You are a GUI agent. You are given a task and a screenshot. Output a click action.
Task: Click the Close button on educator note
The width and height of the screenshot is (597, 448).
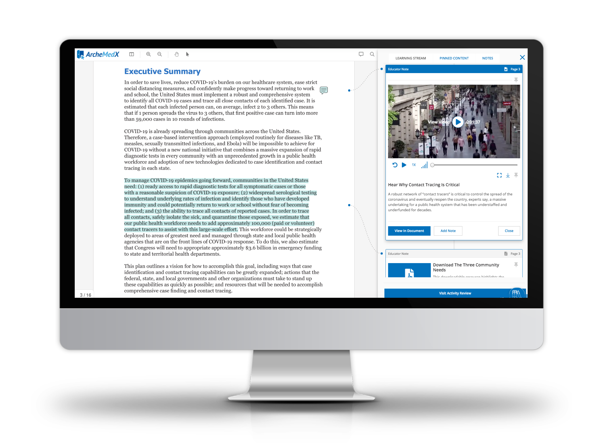tap(509, 231)
